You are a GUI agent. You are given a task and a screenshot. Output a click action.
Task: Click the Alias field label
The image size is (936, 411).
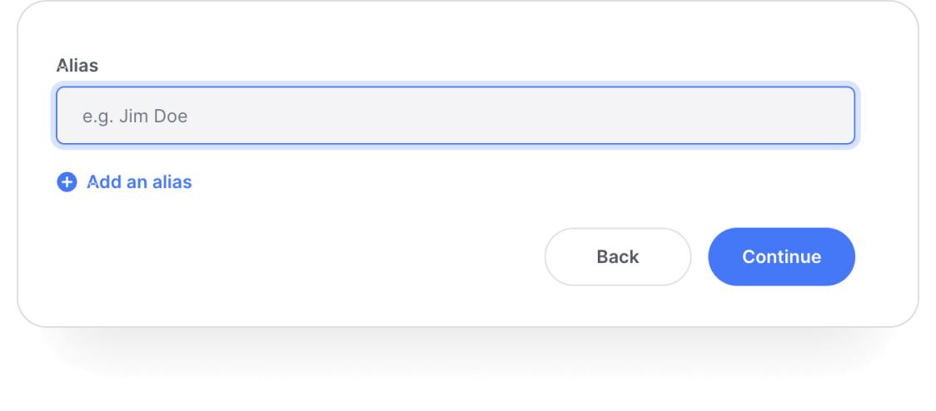tap(77, 66)
